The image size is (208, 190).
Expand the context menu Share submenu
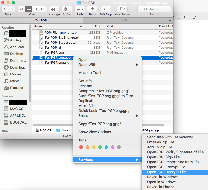[107, 116]
